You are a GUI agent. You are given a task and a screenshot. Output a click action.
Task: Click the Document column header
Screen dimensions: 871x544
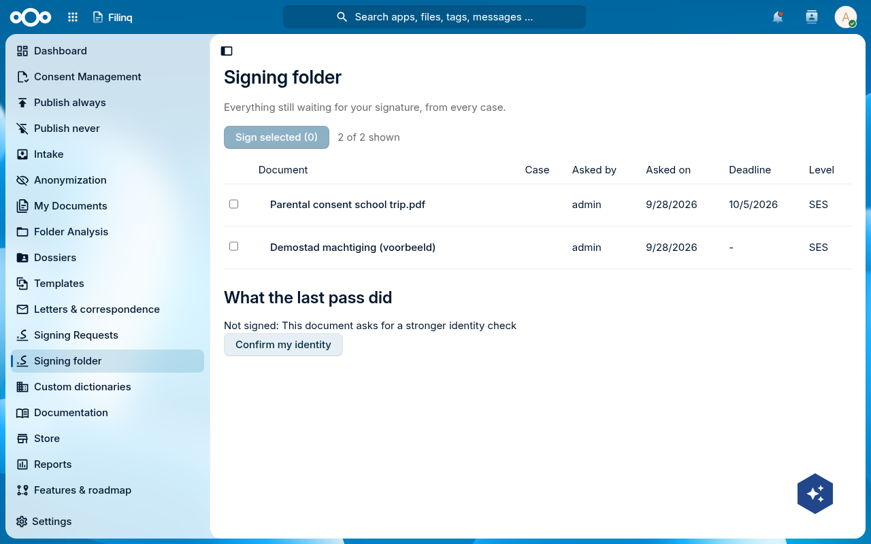click(x=283, y=170)
